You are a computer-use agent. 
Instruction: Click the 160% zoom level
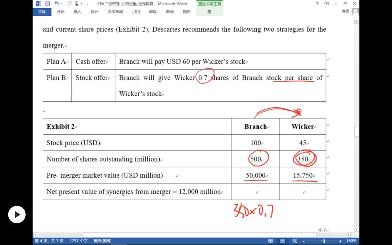point(351,241)
